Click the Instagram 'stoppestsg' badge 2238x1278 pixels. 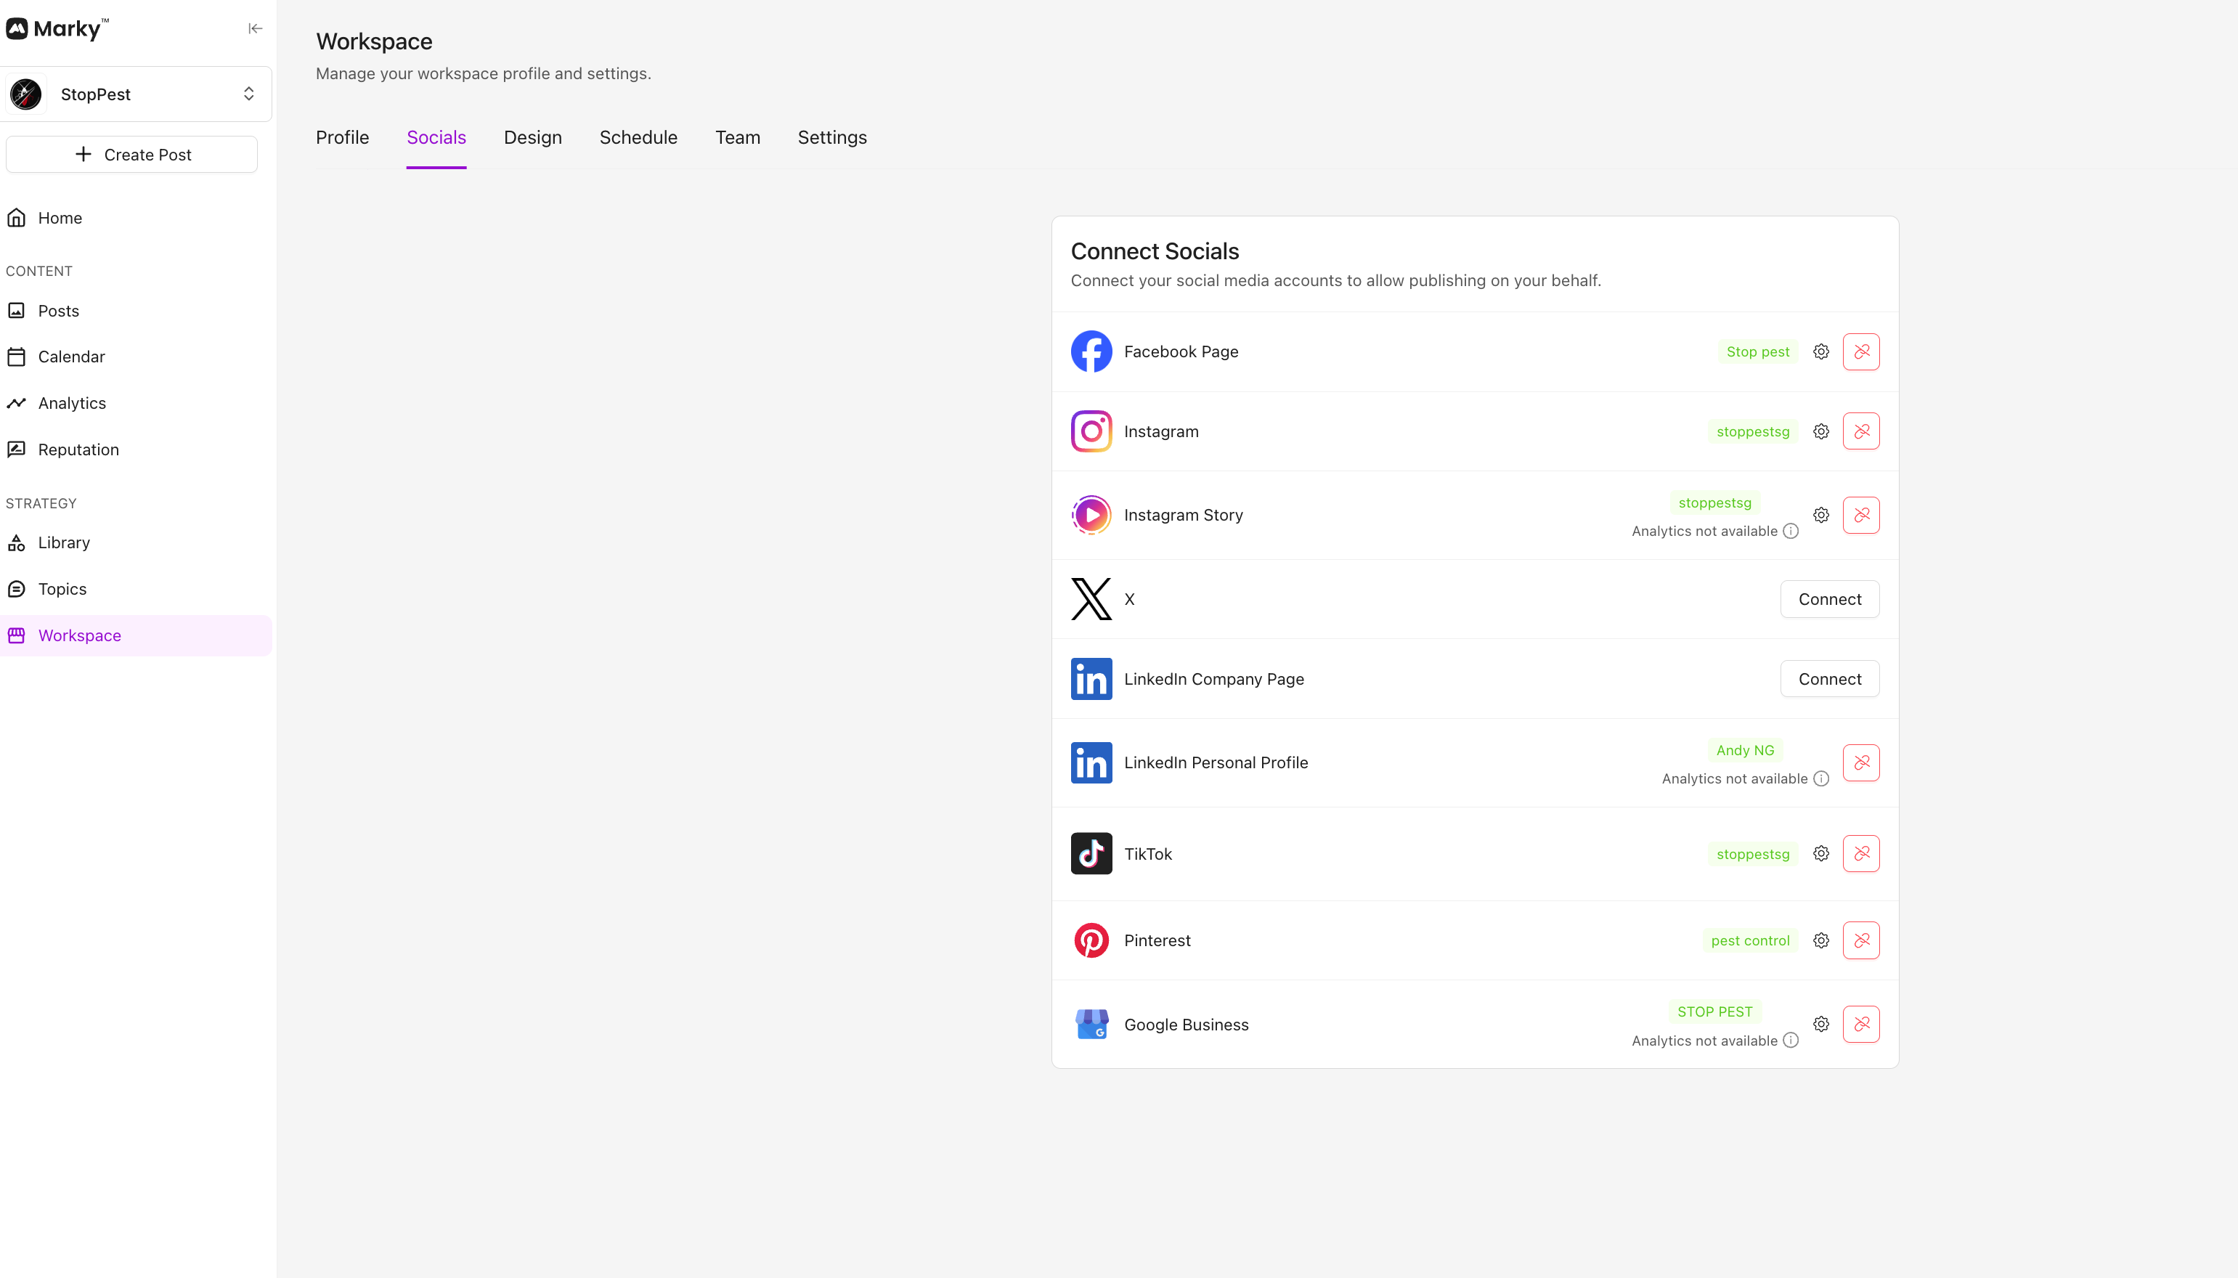click(1753, 432)
